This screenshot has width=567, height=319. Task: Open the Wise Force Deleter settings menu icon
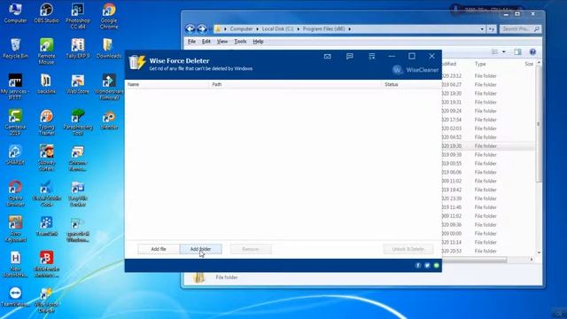[372, 57]
